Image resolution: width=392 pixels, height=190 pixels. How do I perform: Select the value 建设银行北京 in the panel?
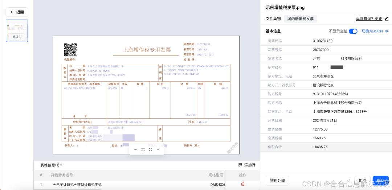[323, 85]
